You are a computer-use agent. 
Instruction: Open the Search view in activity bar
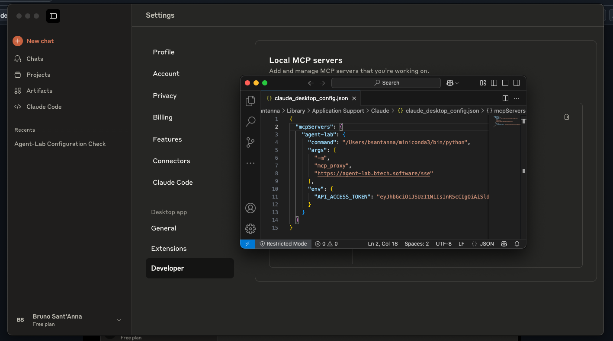250,122
